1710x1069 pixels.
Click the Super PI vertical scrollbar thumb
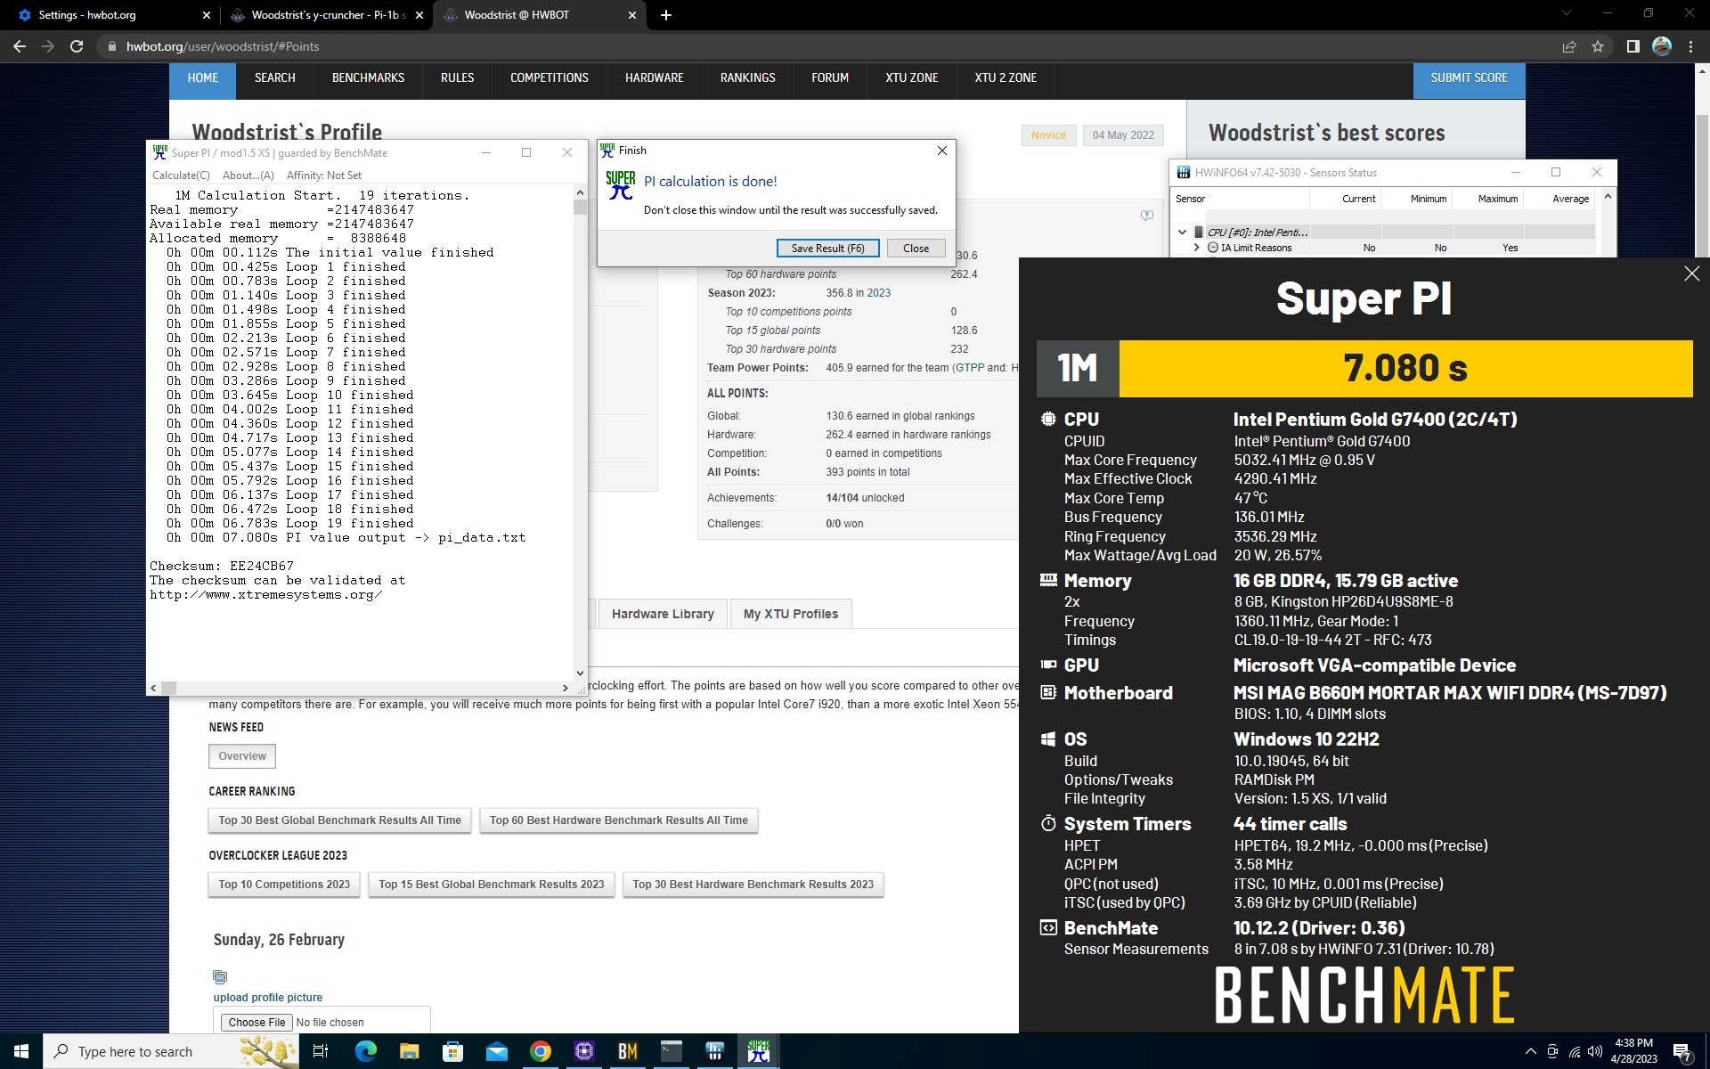(x=581, y=208)
